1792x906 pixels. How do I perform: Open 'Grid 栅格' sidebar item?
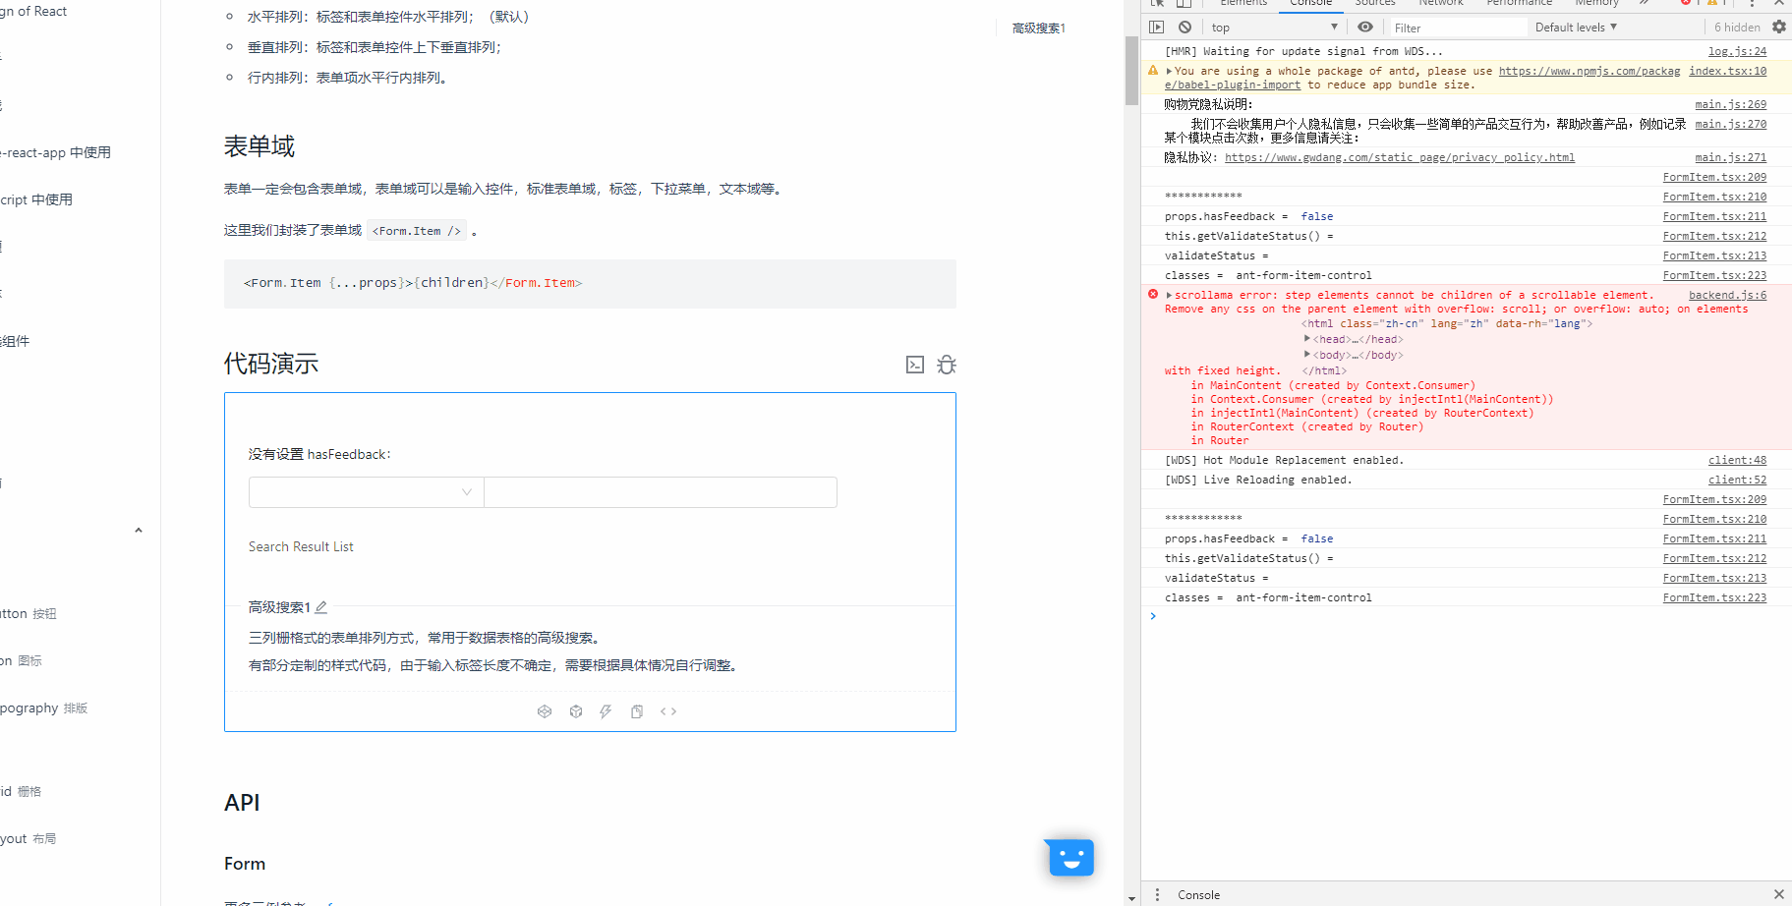21,791
